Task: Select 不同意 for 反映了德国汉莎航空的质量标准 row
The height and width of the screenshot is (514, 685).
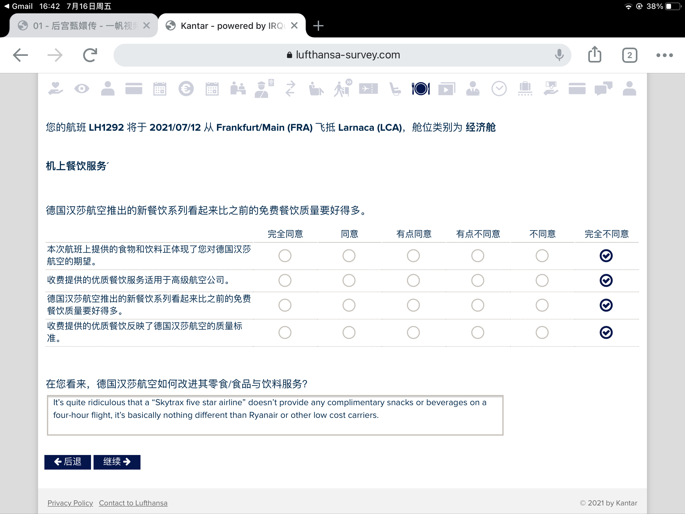Action: (542, 333)
